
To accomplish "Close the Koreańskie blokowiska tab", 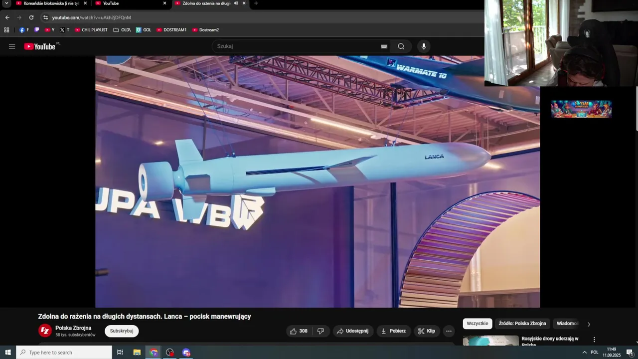I will pyautogui.click(x=85, y=3).
